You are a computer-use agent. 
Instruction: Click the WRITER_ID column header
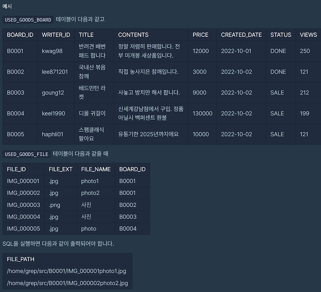point(56,35)
